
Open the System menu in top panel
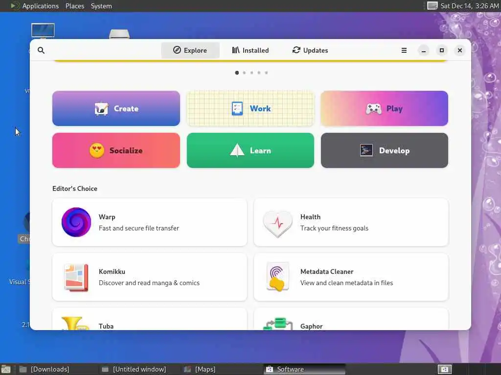101,6
